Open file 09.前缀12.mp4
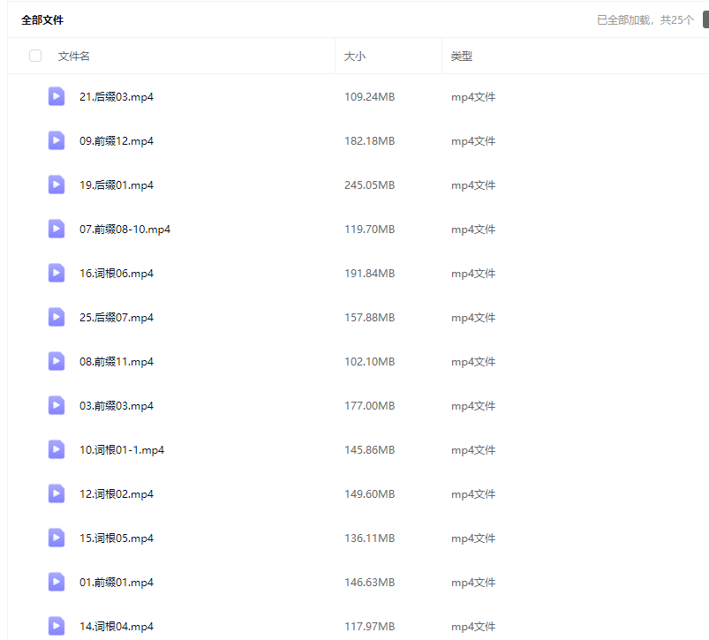709x640 pixels. coord(117,141)
